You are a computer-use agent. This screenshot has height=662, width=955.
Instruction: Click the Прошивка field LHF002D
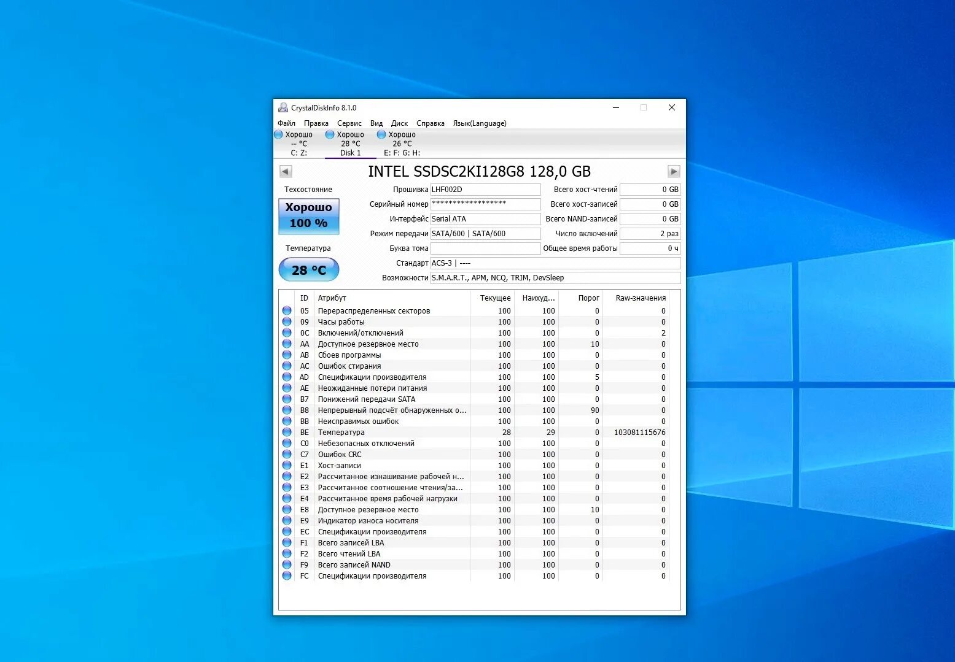[485, 190]
